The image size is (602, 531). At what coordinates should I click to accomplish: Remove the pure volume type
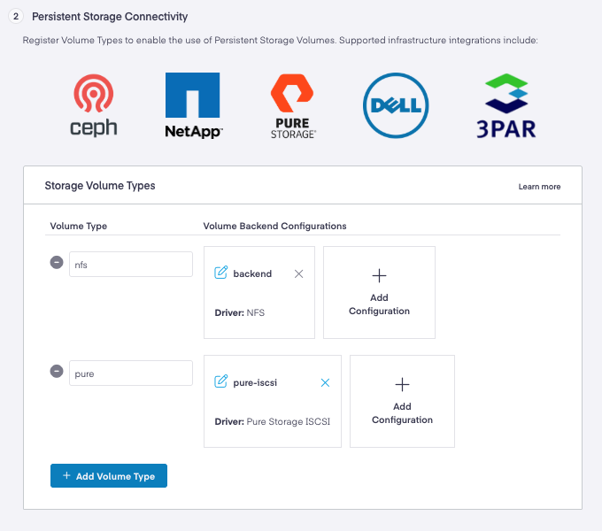point(57,372)
